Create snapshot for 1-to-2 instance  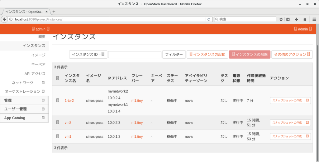click(287, 101)
